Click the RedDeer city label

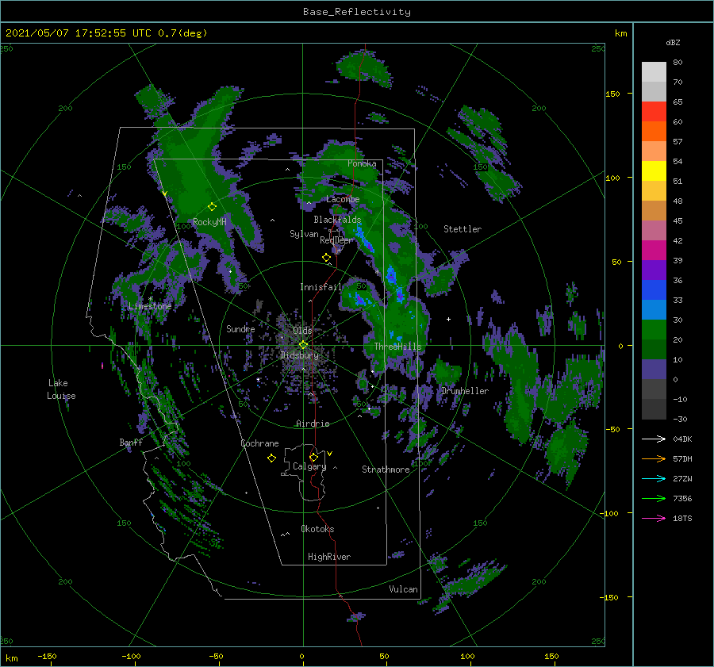[x=336, y=240]
